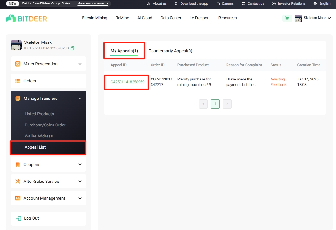This screenshot has height=230, width=336.
Task: Open the shopping cart icon
Action: click(x=287, y=18)
